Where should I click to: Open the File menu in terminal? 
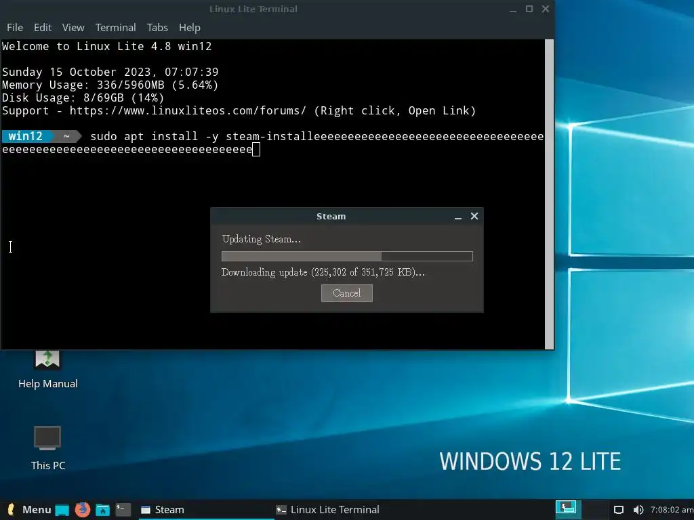coord(15,27)
